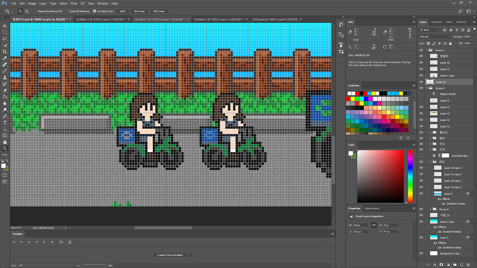This screenshot has height=268, width=477.
Task: Select the Crop tool
Action: tap(5, 52)
